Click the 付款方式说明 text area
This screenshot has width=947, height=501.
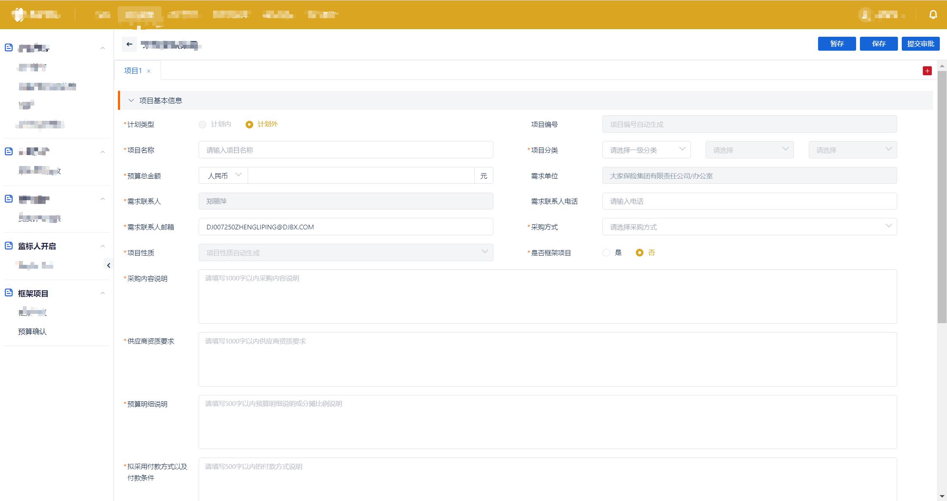(547, 479)
